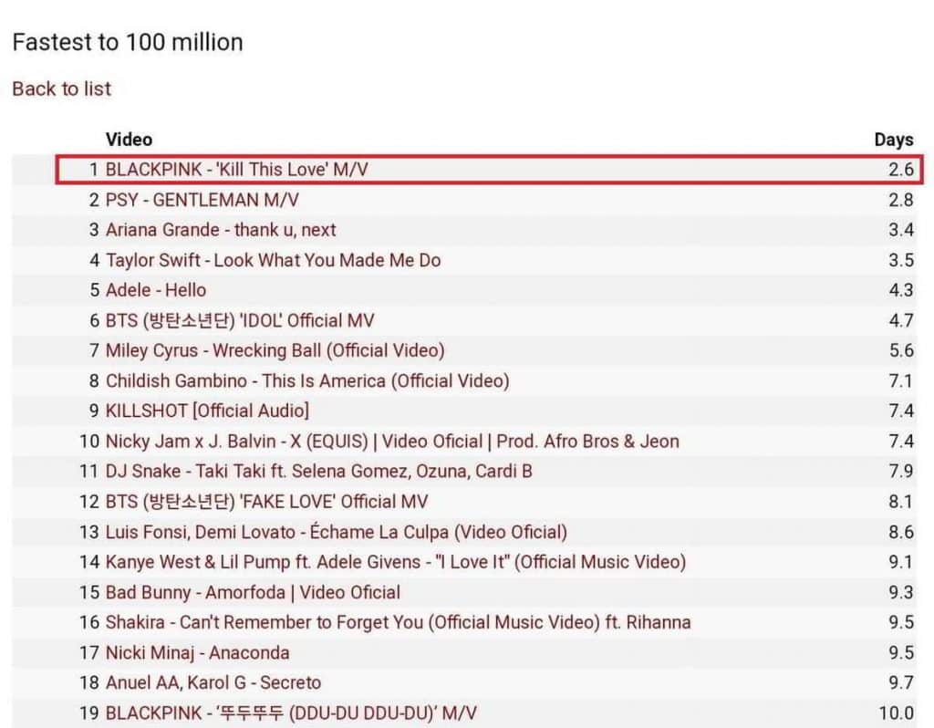Select Miley Cyrus - Wrecking Ball video

tap(275, 350)
